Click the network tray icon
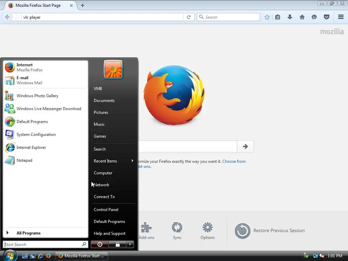 tap(315, 256)
